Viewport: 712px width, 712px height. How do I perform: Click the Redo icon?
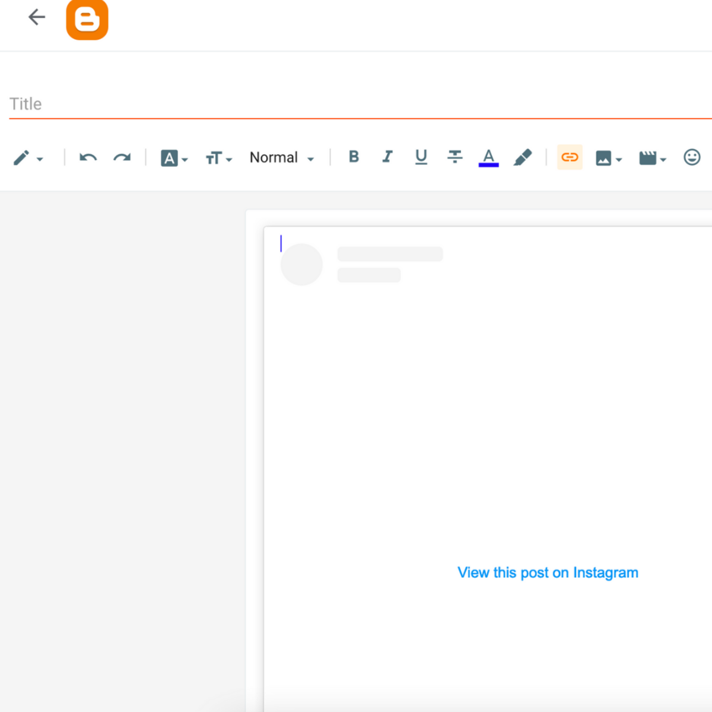tap(122, 158)
